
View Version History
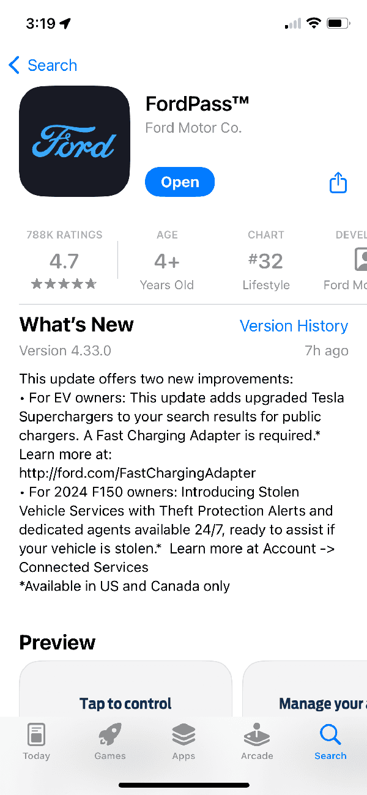tap(294, 326)
